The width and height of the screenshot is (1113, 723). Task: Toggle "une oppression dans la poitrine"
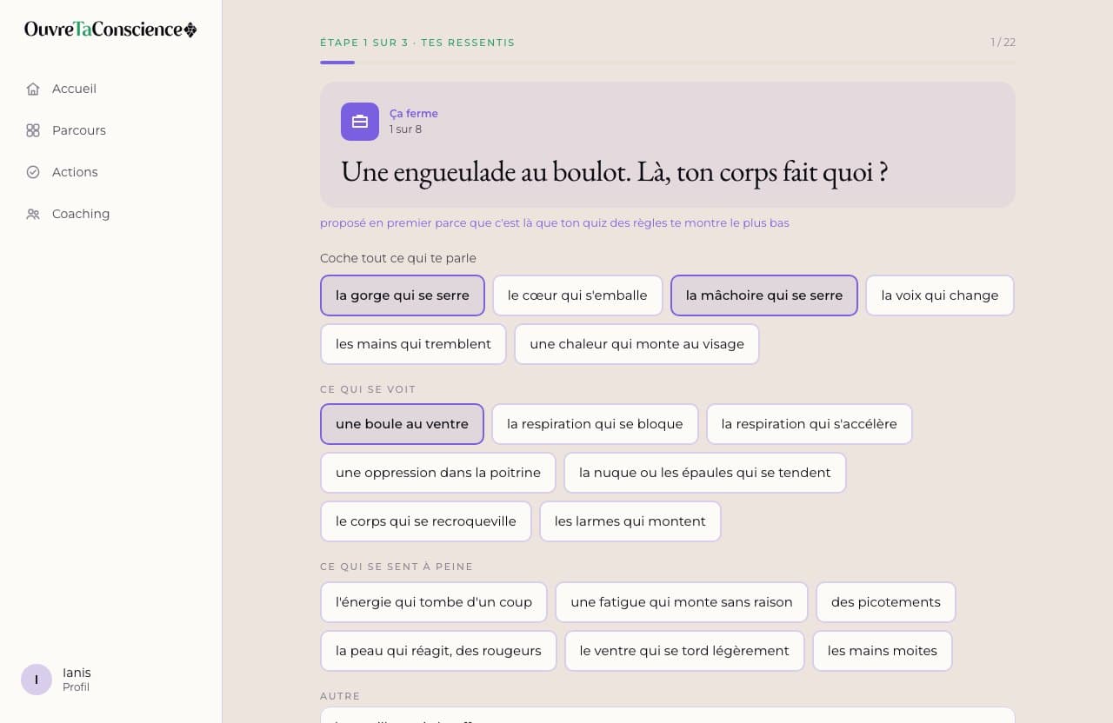coord(438,473)
